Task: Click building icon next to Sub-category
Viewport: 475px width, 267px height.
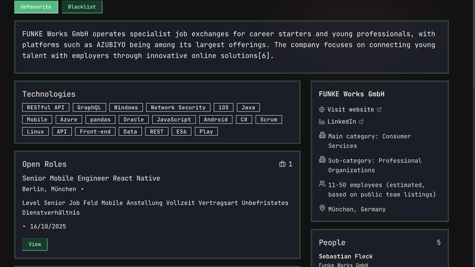Action: click(x=322, y=160)
